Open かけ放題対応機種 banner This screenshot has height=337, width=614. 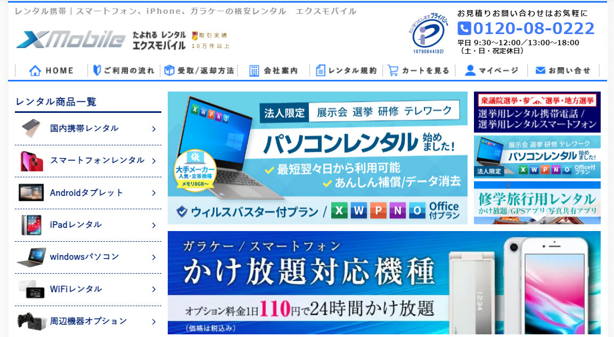coord(384,283)
